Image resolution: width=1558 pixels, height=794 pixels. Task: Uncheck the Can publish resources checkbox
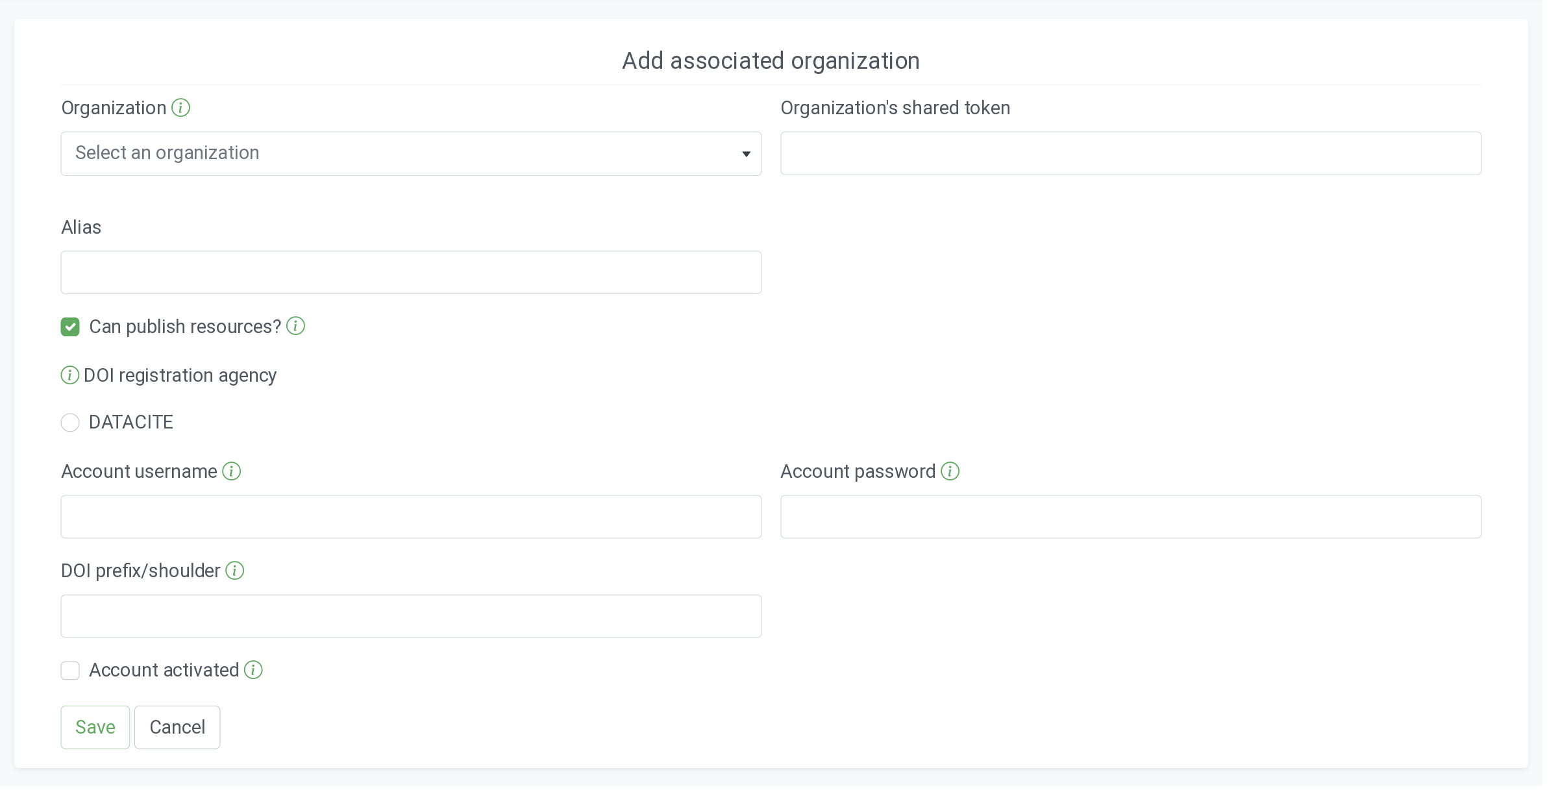(x=70, y=327)
